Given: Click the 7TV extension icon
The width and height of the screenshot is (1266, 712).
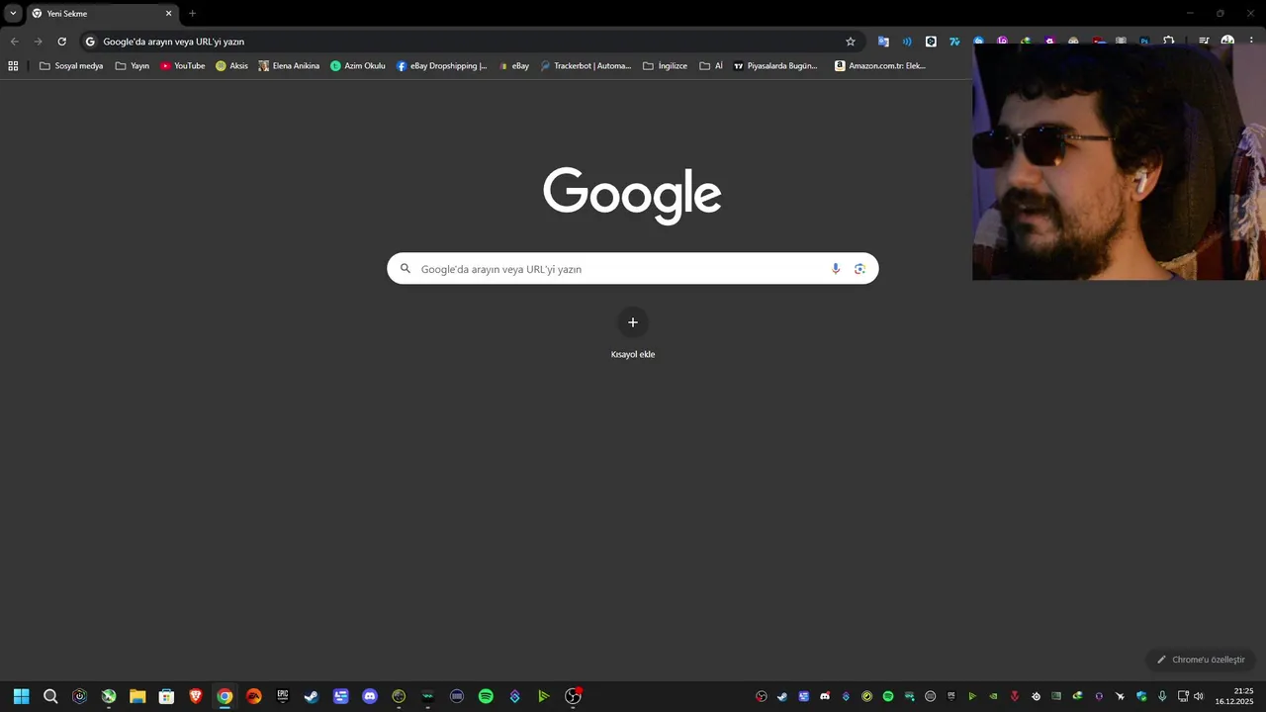Looking at the screenshot, I should click(954, 42).
